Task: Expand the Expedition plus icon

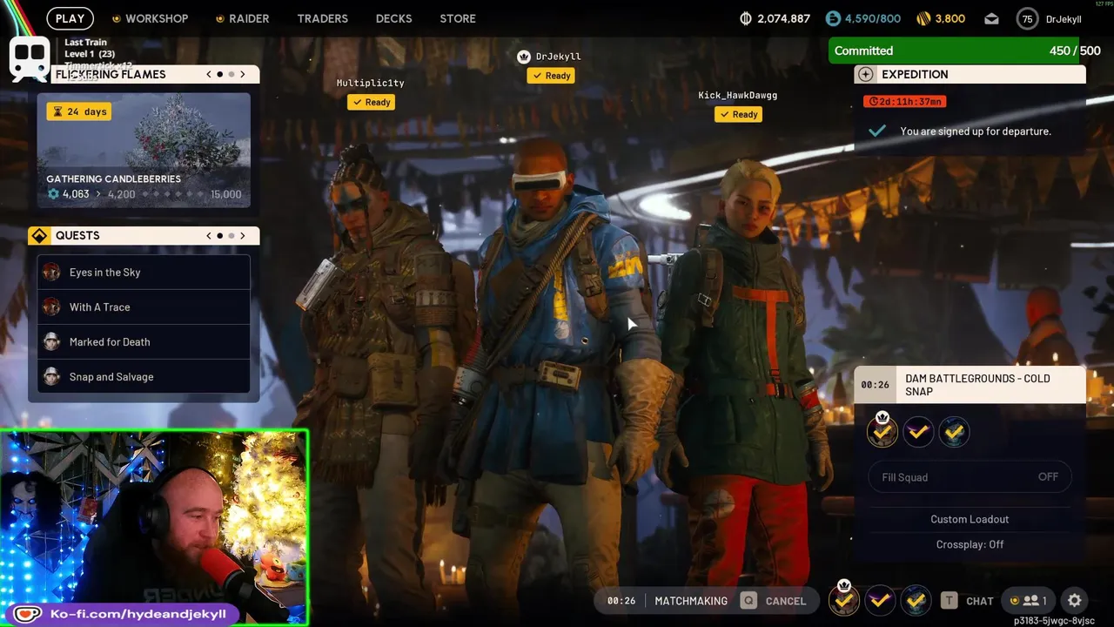Action: click(864, 74)
